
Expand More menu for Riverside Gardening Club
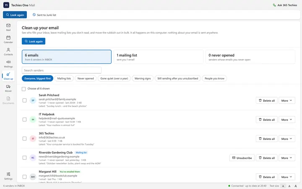(286, 158)
